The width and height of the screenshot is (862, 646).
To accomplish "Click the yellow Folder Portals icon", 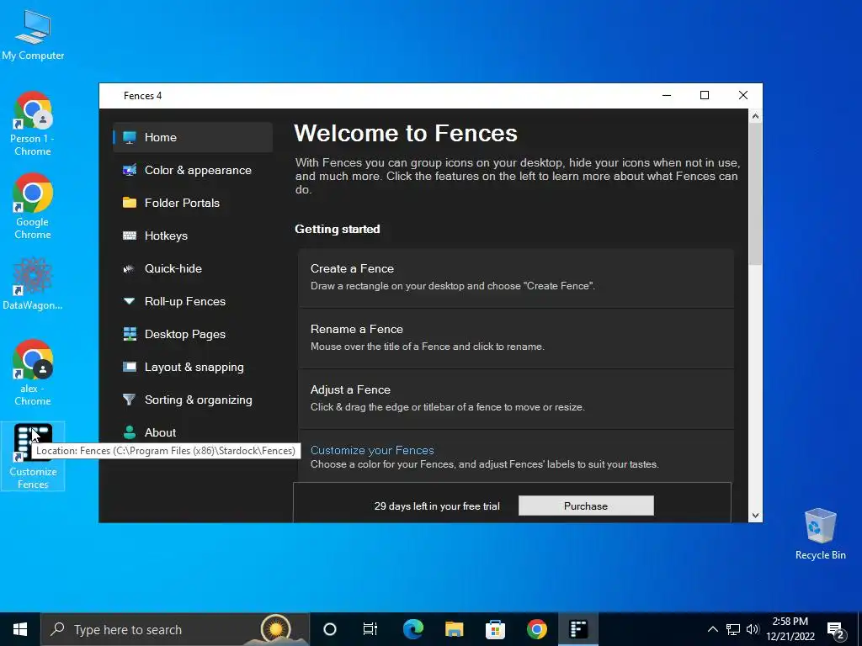I will (130, 203).
